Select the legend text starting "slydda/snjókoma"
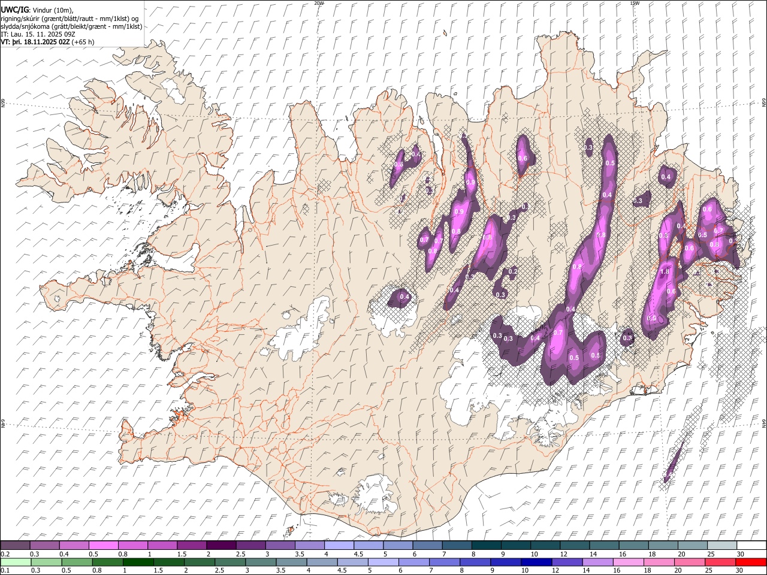The image size is (767, 575). point(71,26)
